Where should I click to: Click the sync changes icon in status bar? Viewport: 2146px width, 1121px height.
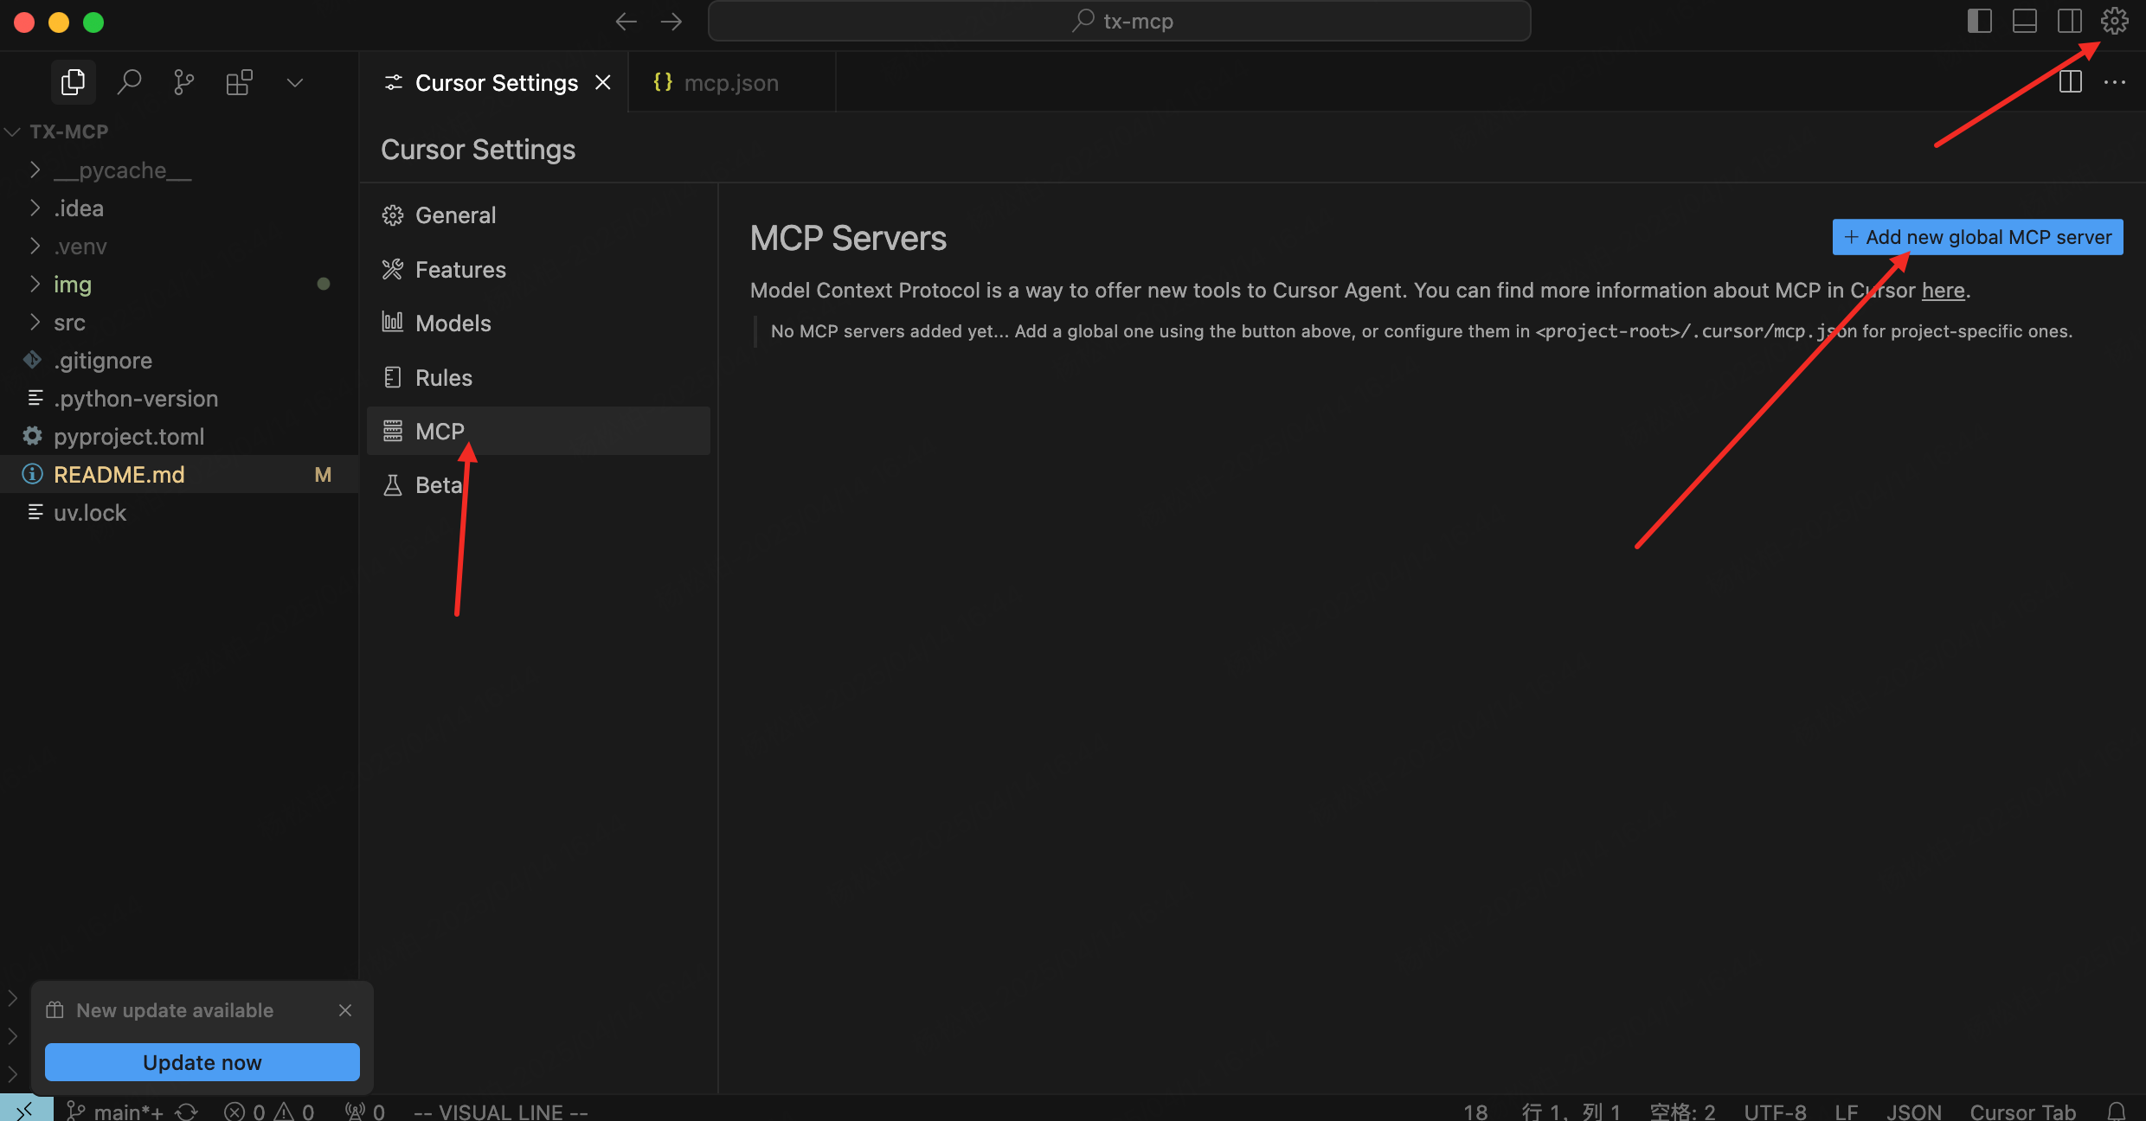(187, 1111)
